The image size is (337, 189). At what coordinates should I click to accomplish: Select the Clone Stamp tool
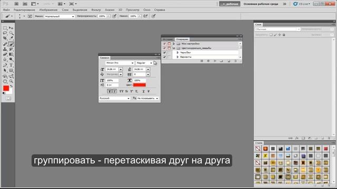pos(5,49)
